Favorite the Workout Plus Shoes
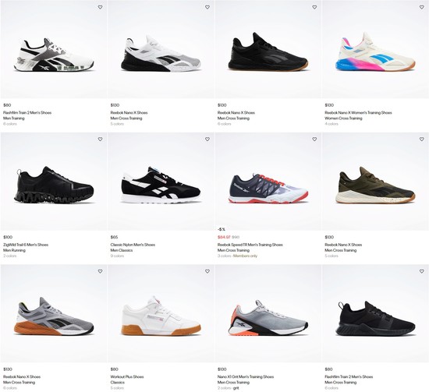This screenshot has width=429, height=392. point(207,271)
